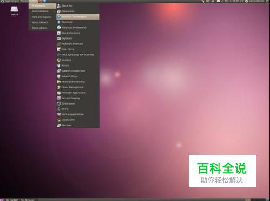
Task: Select the highlighted Assistive Technologies entry
Action: [x=78, y=17]
